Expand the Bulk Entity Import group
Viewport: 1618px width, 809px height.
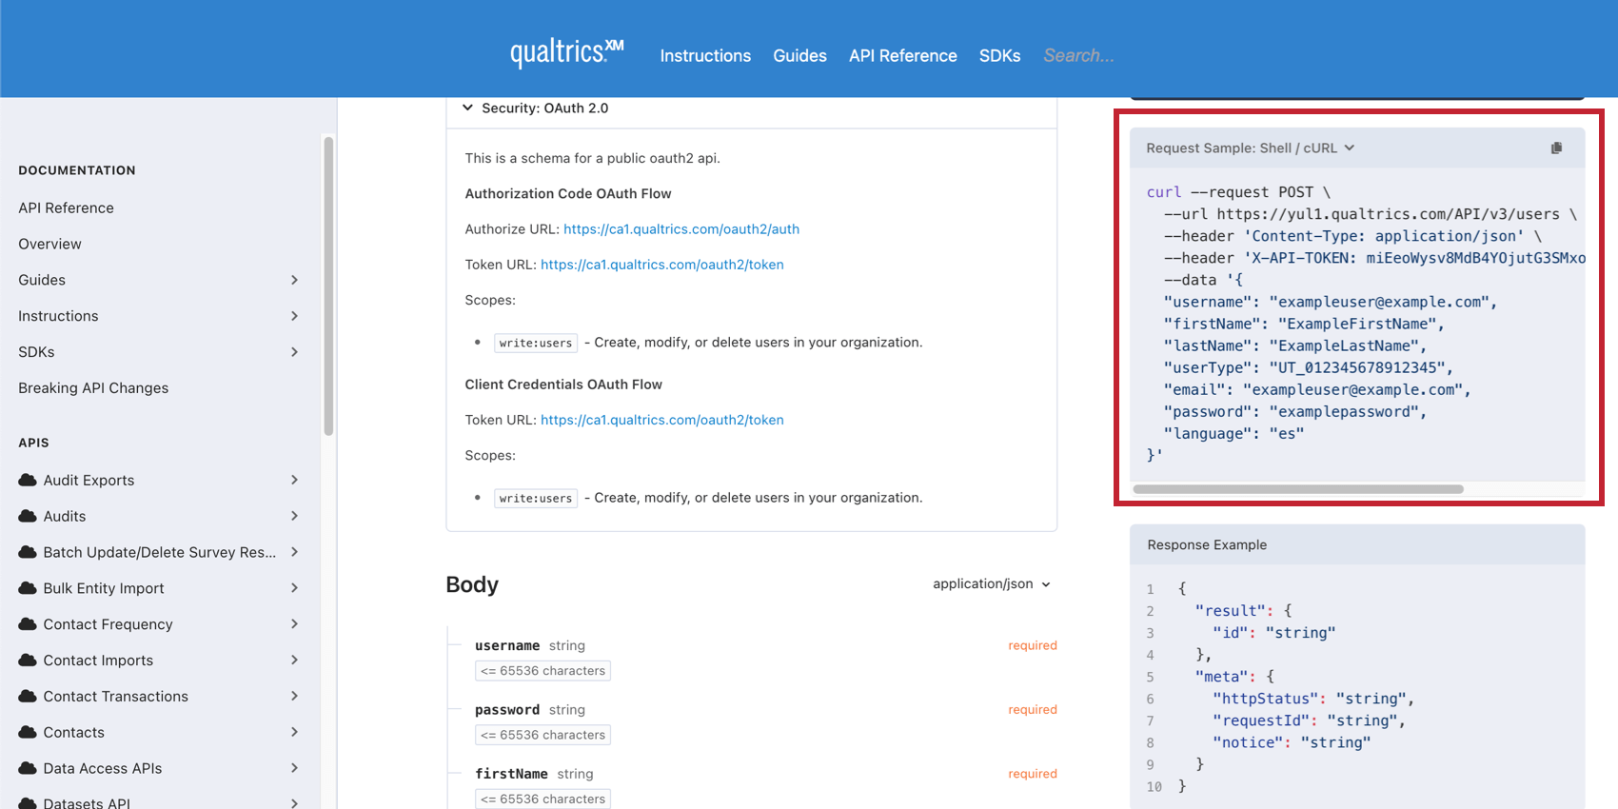click(294, 588)
